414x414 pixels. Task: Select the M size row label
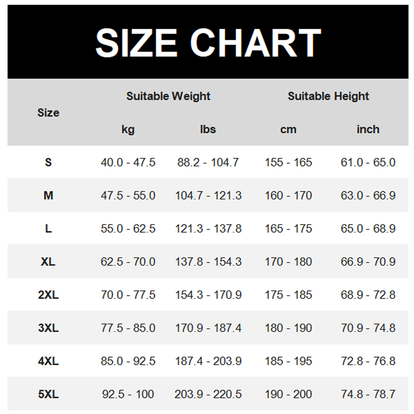(x=48, y=196)
